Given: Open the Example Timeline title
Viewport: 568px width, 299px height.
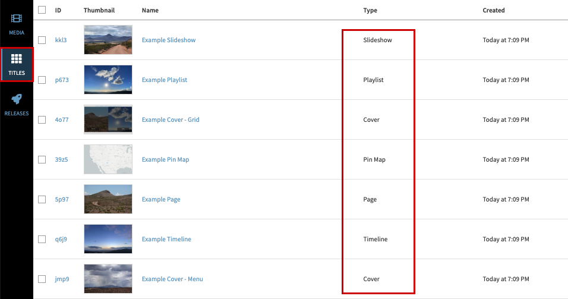Looking at the screenshot, I should [166, 239].
